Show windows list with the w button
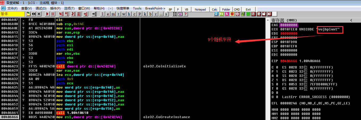Image resolution: width=361 pixels, height=120 pixels. 124,14
